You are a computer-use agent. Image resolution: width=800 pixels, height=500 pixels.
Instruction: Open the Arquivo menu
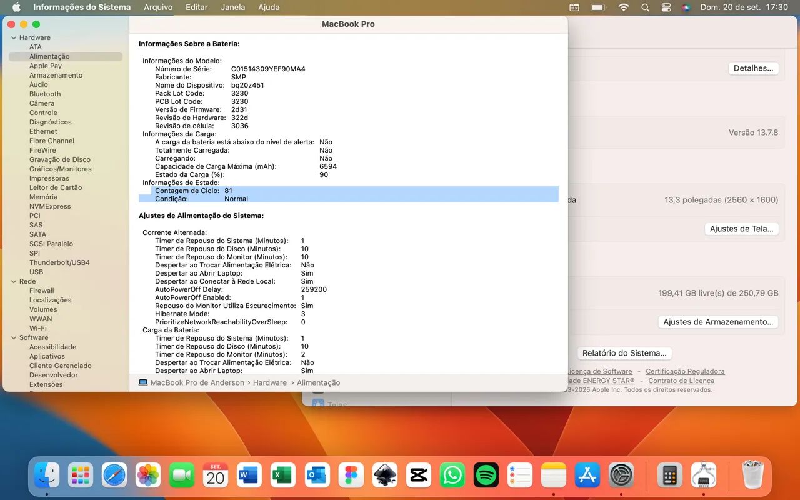(x=158, y=7)
